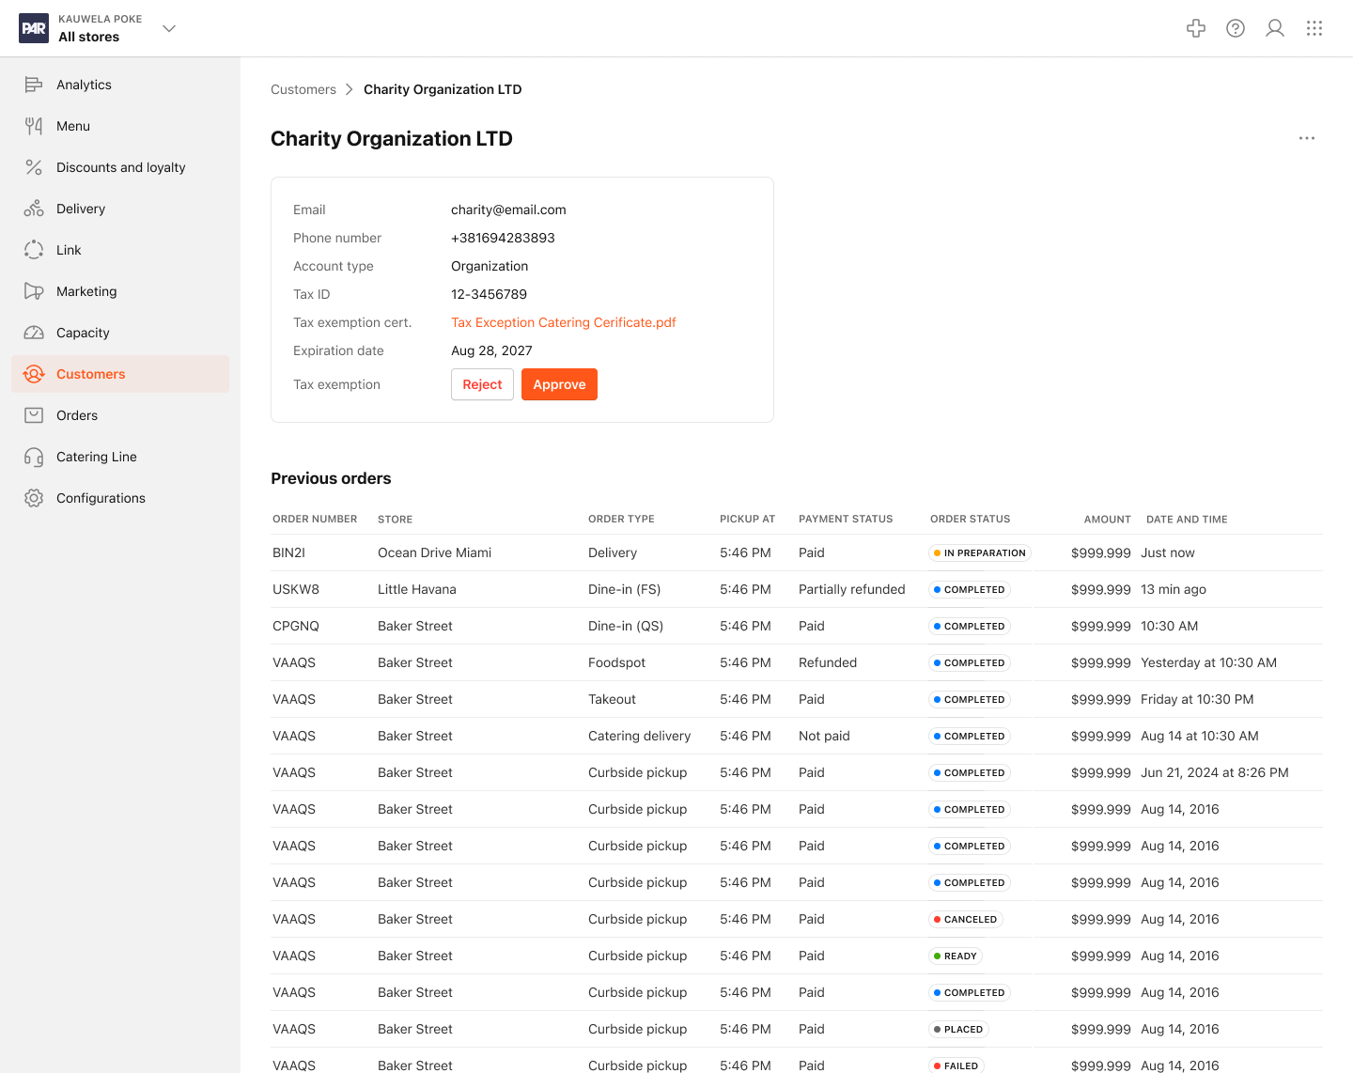Click Catering delivery order type
Screen dimensions: 1353x1073
click(639, 736)
